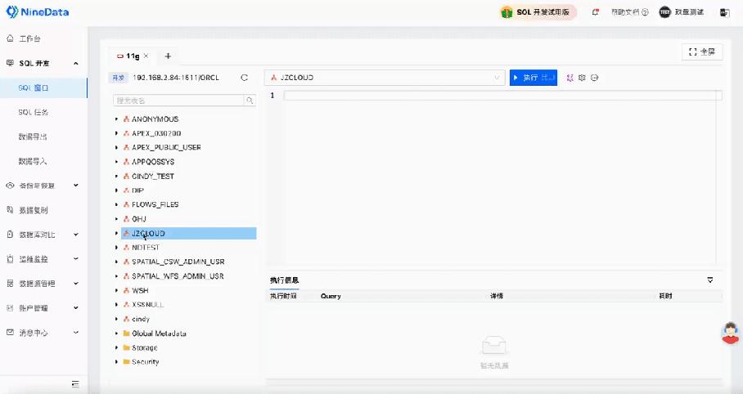Open 数据复制 in the sidebar
Image resolution: width=743 pixels, height=394 pixels.
click(x=34, y=210)
